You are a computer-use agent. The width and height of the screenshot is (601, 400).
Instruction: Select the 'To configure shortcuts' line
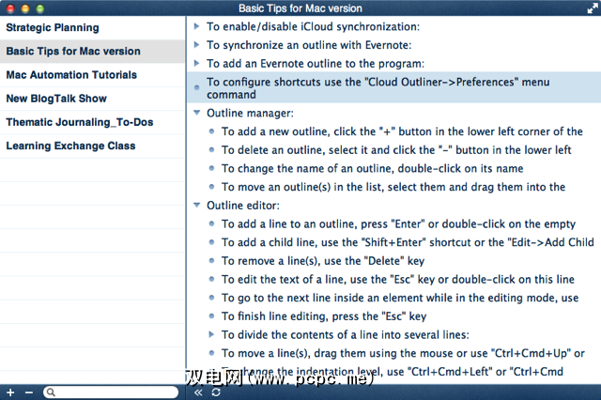coord(394,87)
